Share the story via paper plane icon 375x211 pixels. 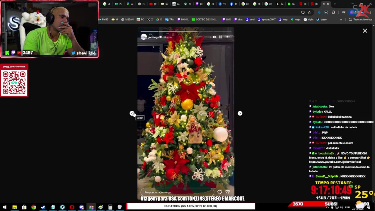(x=227, y=192)
